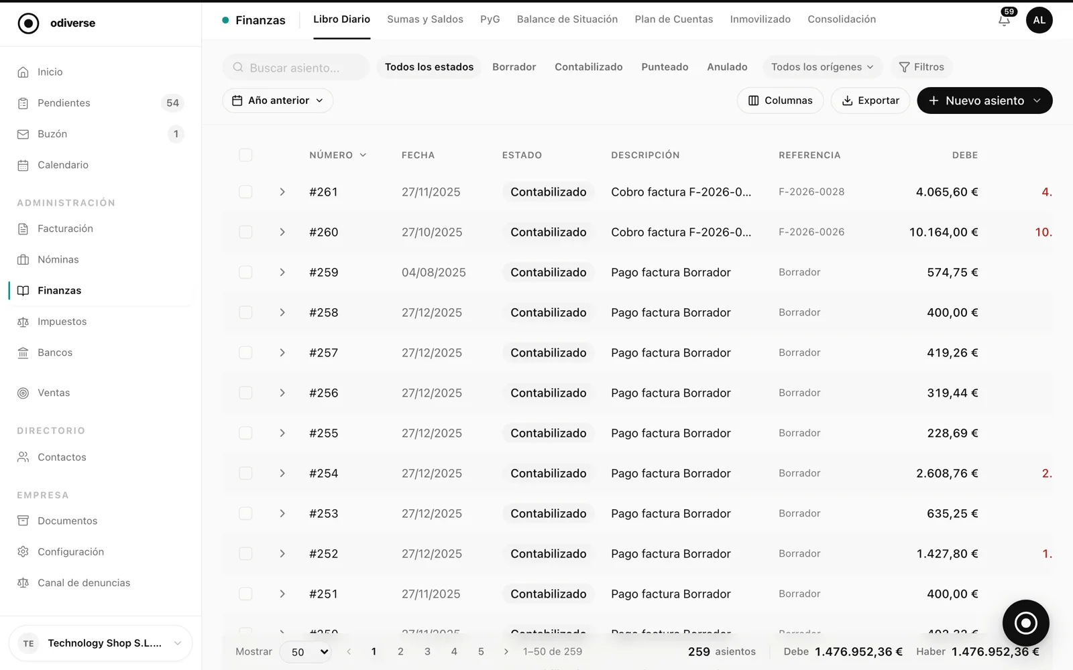Tick the checkbox for entry #261
Screen dimensions: 1073x670
[245, 192]
